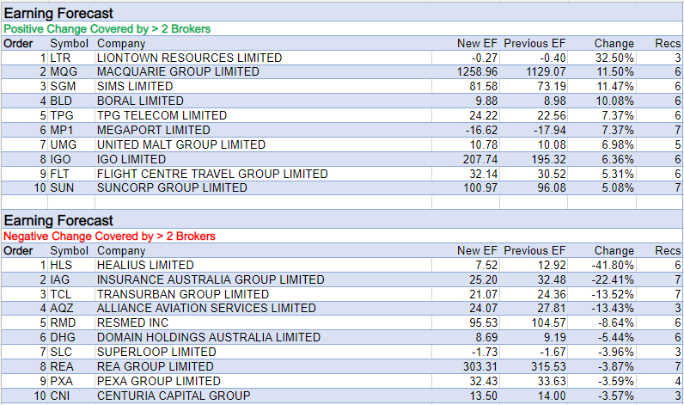This screenshot has height=405, width=684.
Task: Click the HEALIUS LIMITED company cell
Action: click(145, 265)
